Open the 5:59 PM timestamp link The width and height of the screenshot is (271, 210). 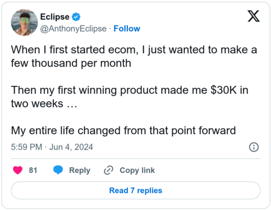pos(26,147)
